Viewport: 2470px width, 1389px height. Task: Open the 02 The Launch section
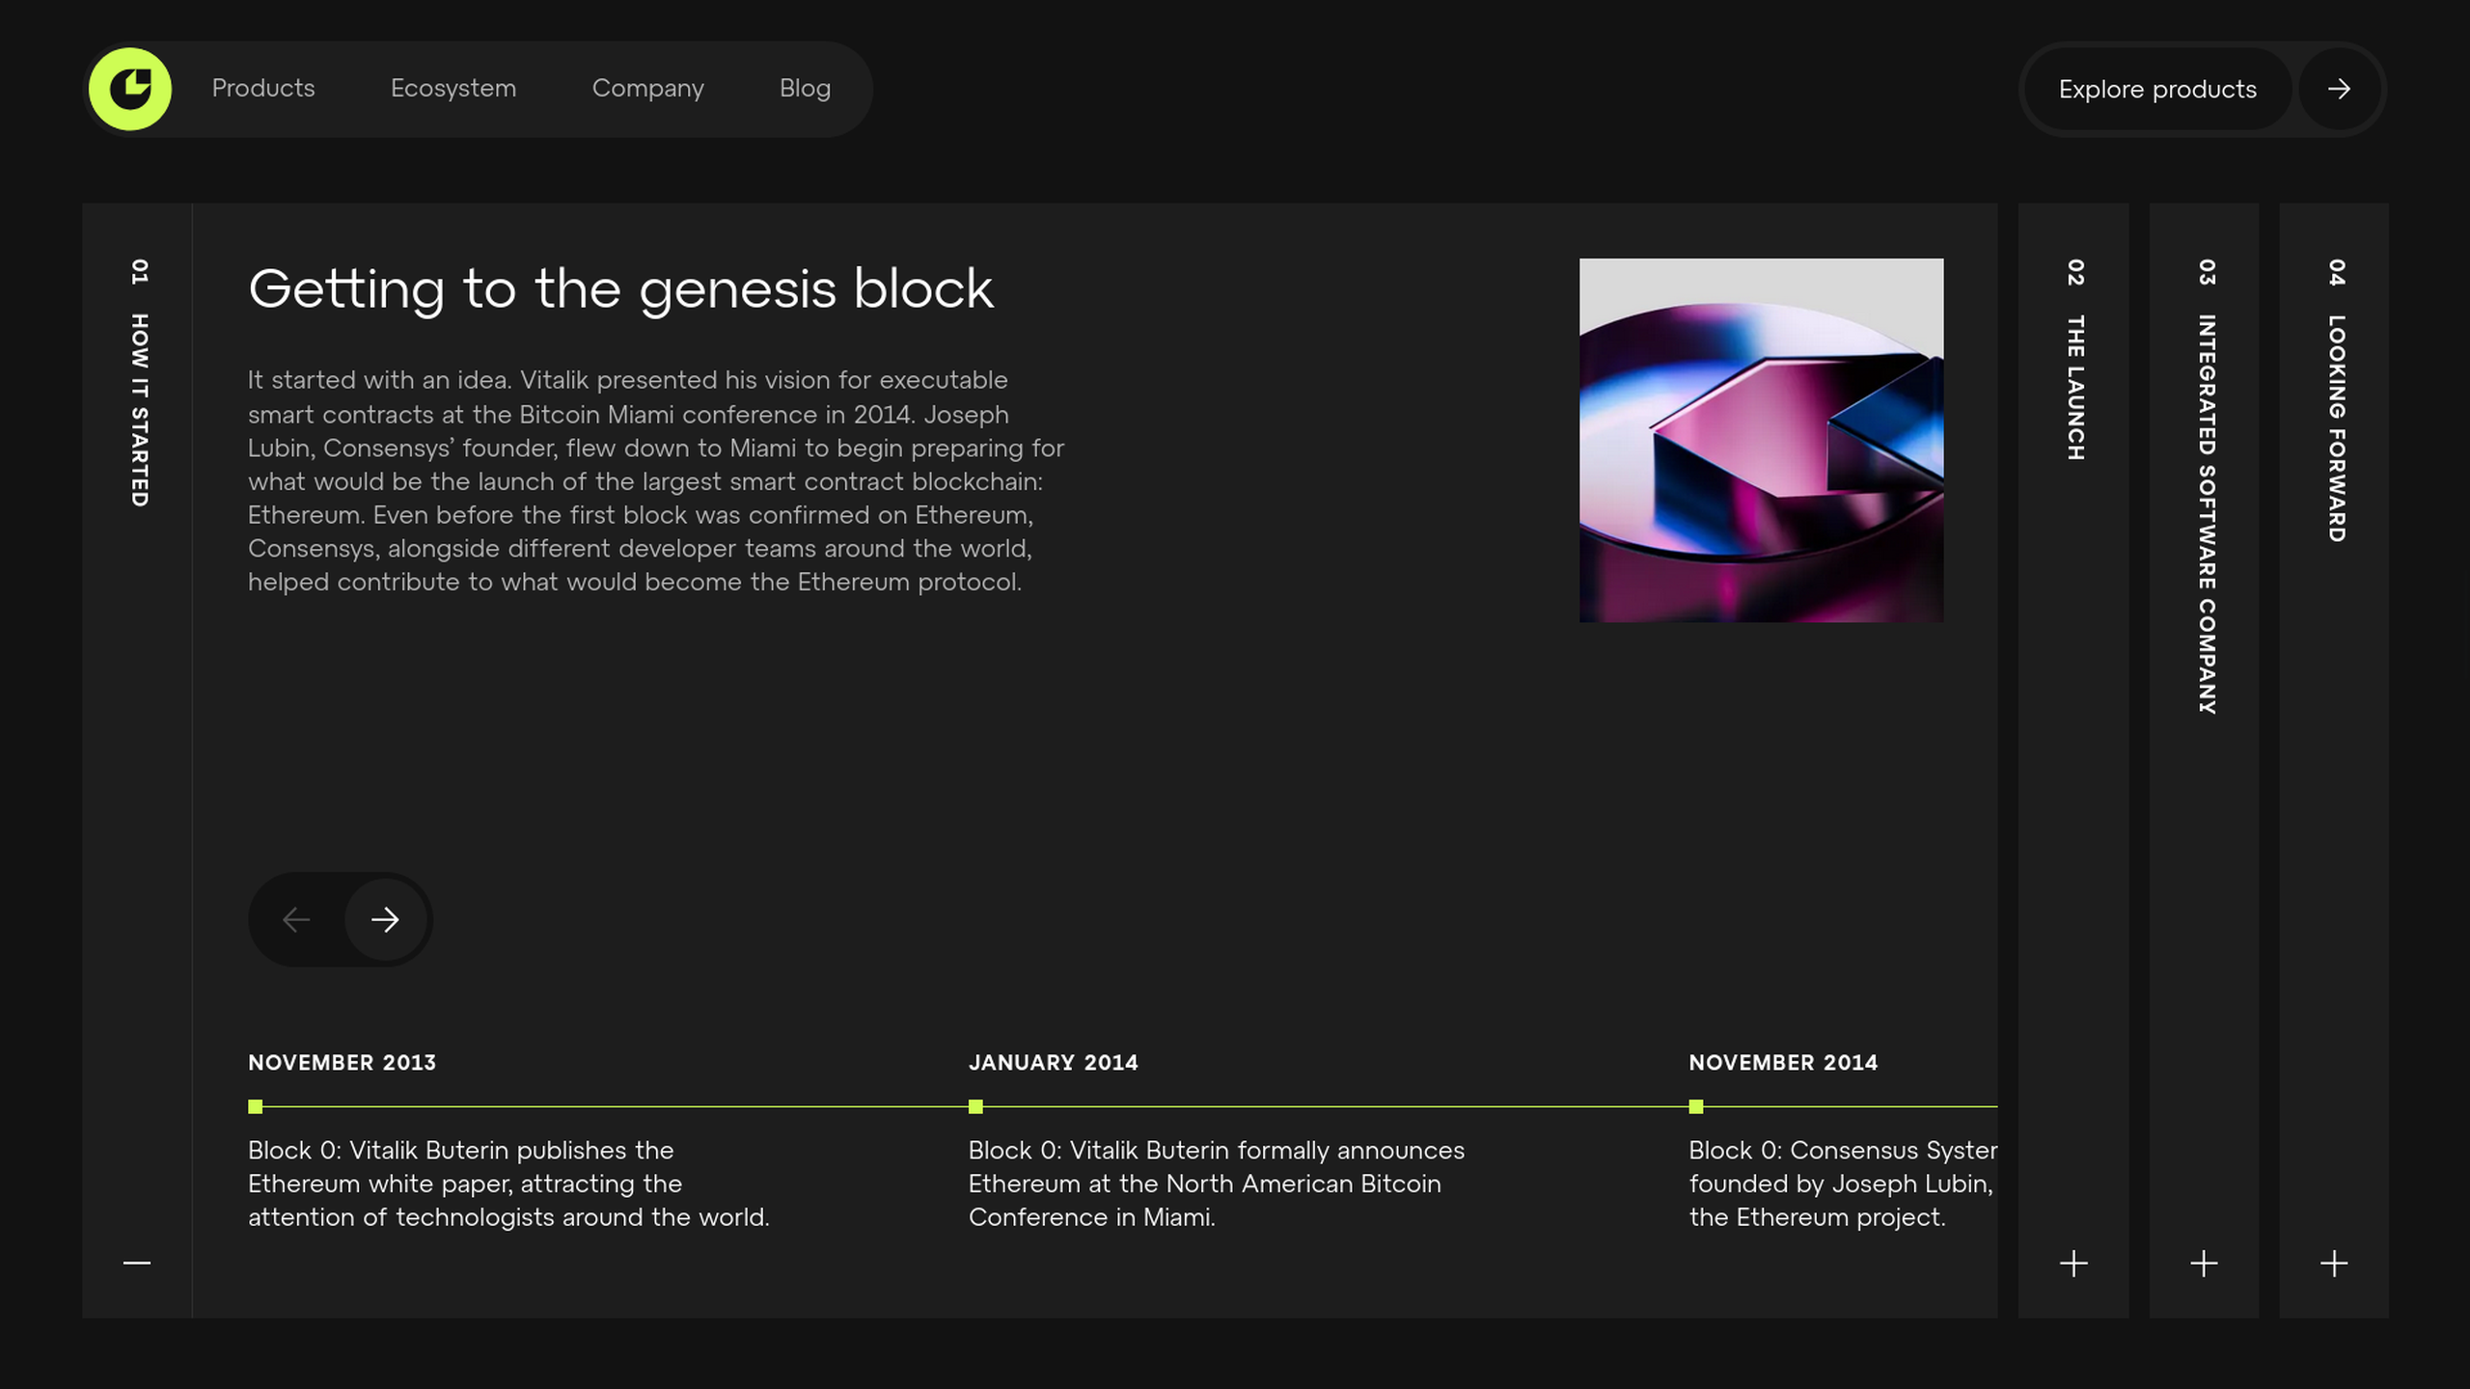click(2075, 360)
